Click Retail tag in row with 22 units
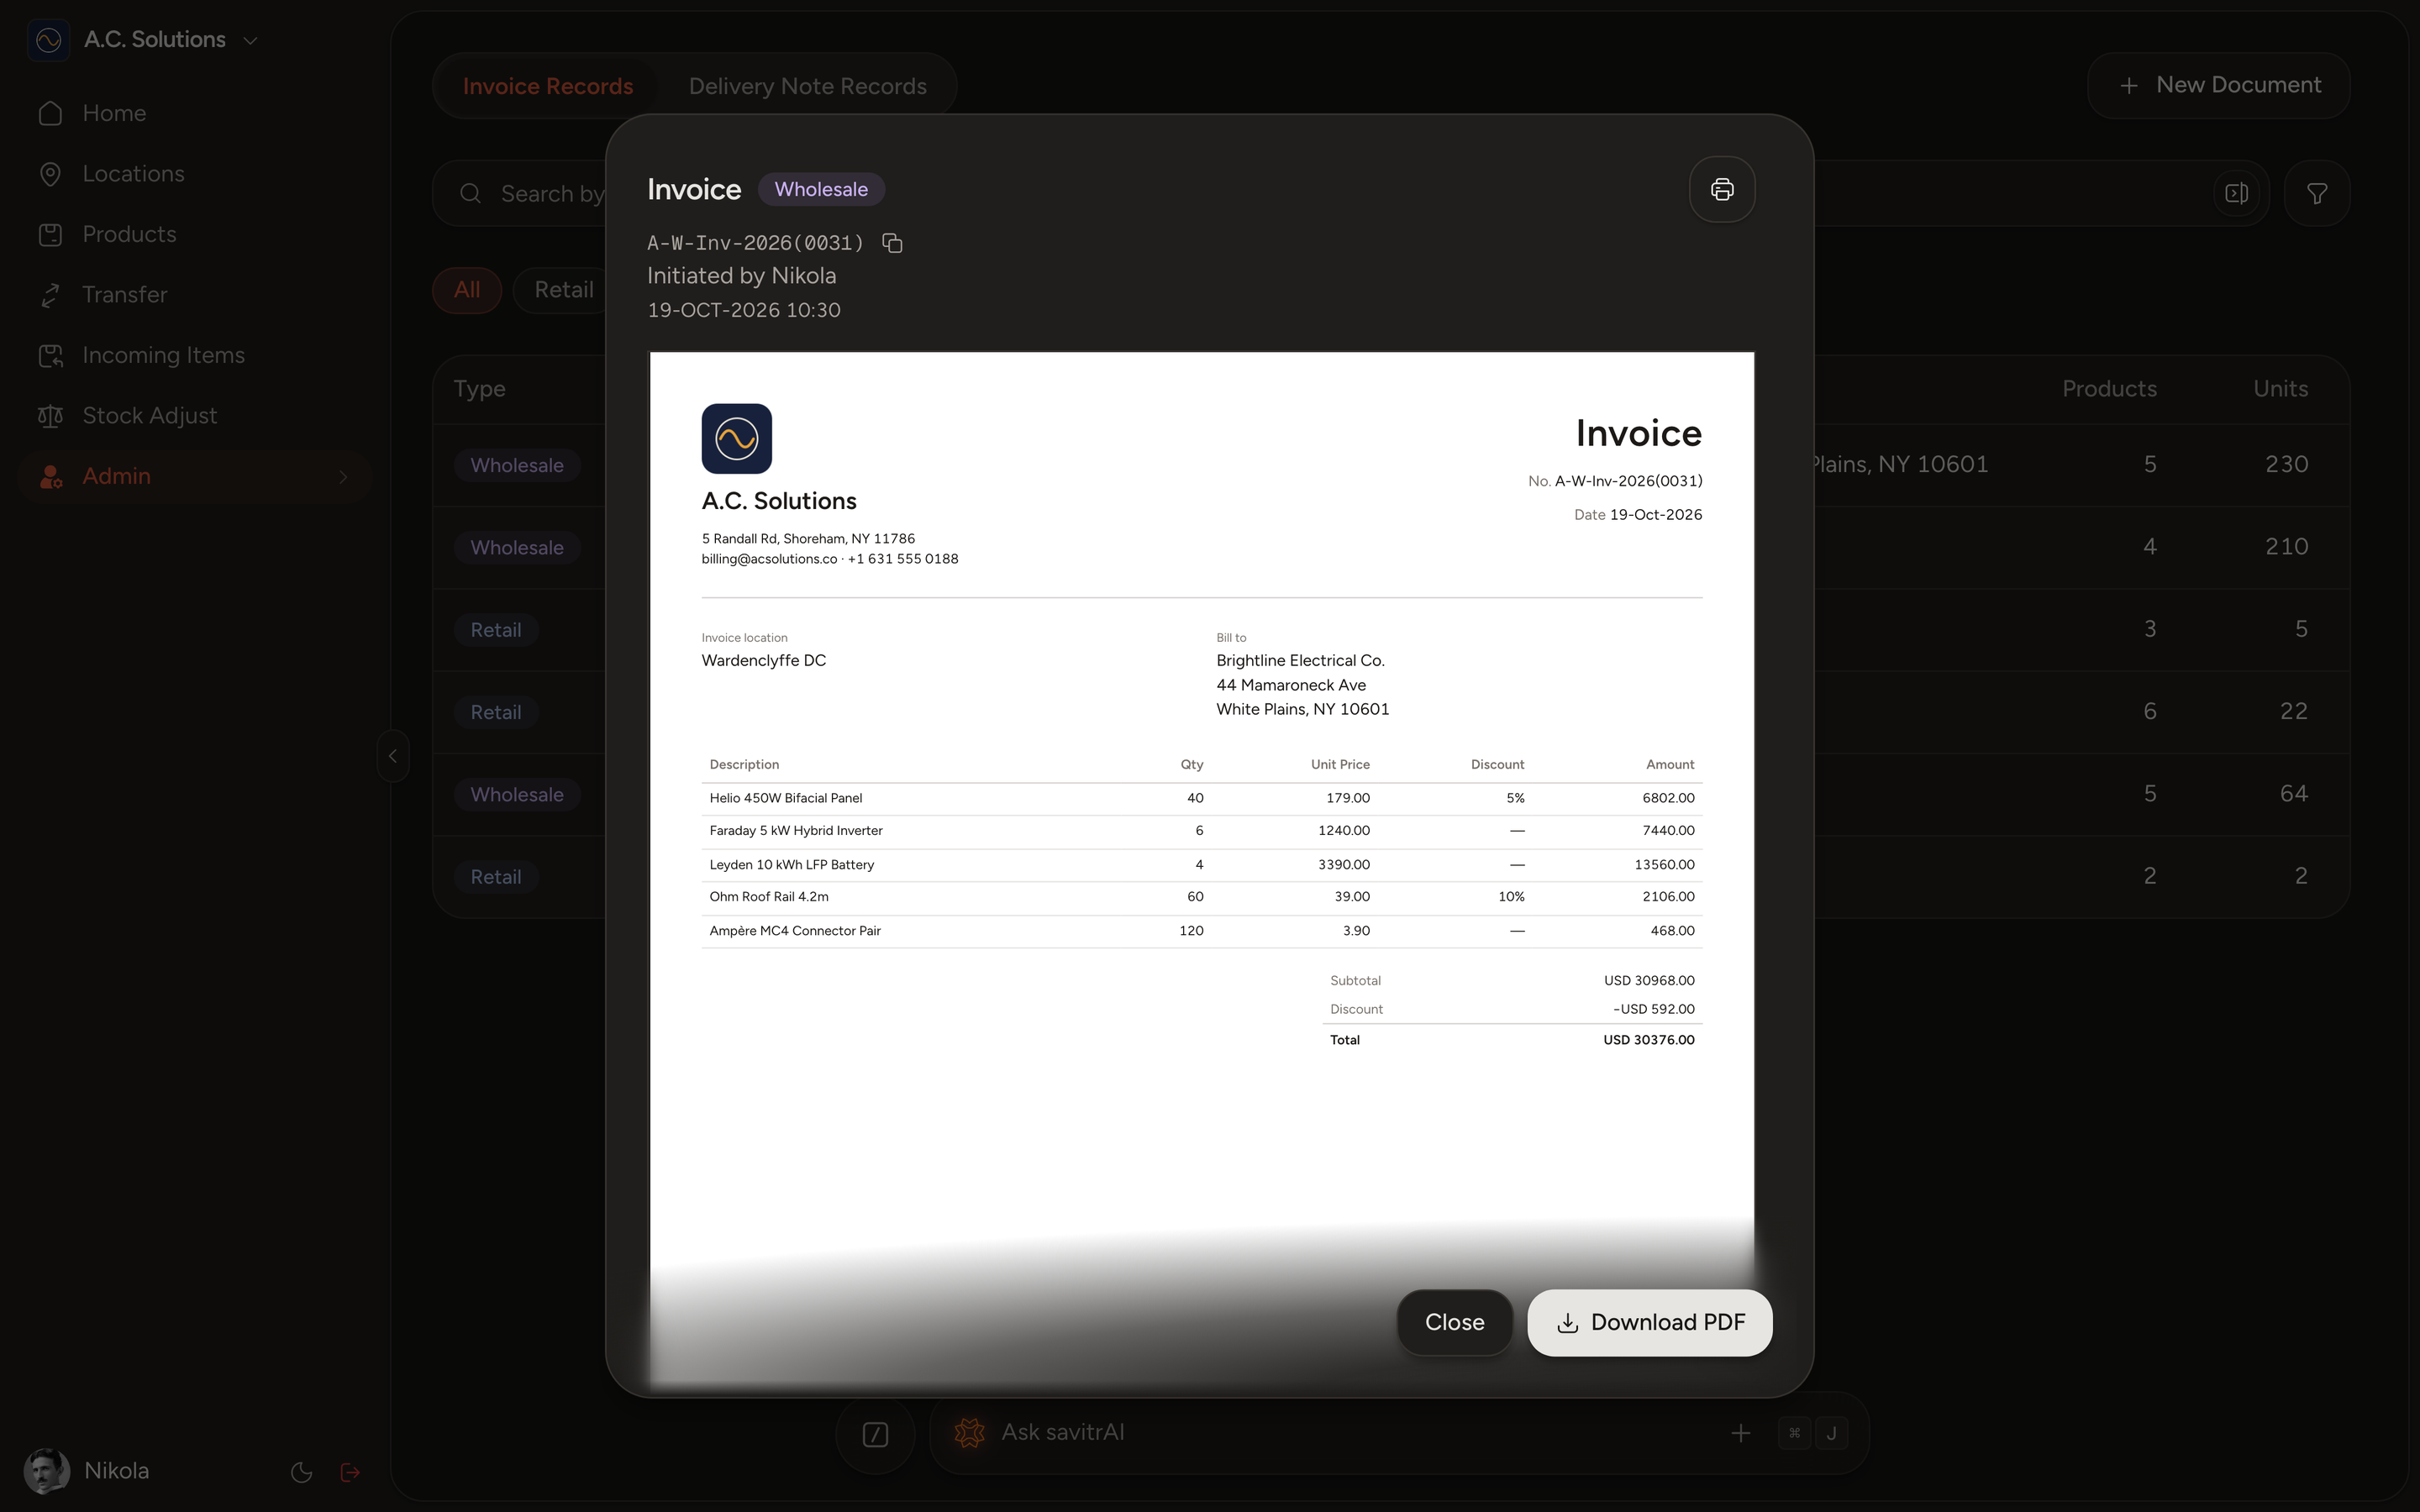 pos(496,712)
